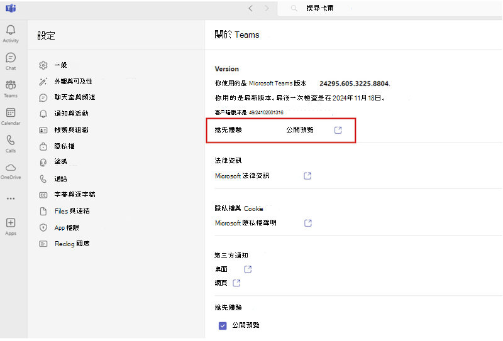Viewport: 503px width, 341px height.
Task: Open external link icon for Microsoft 法律資訊
Action: point(307,176)
